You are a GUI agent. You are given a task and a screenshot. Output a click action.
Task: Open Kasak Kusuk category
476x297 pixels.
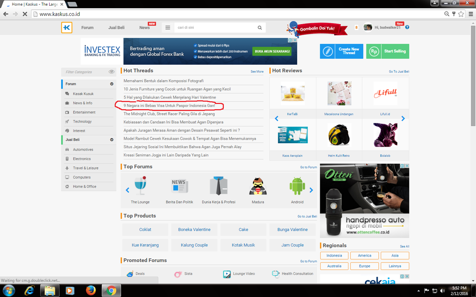[x=83, y=94]
